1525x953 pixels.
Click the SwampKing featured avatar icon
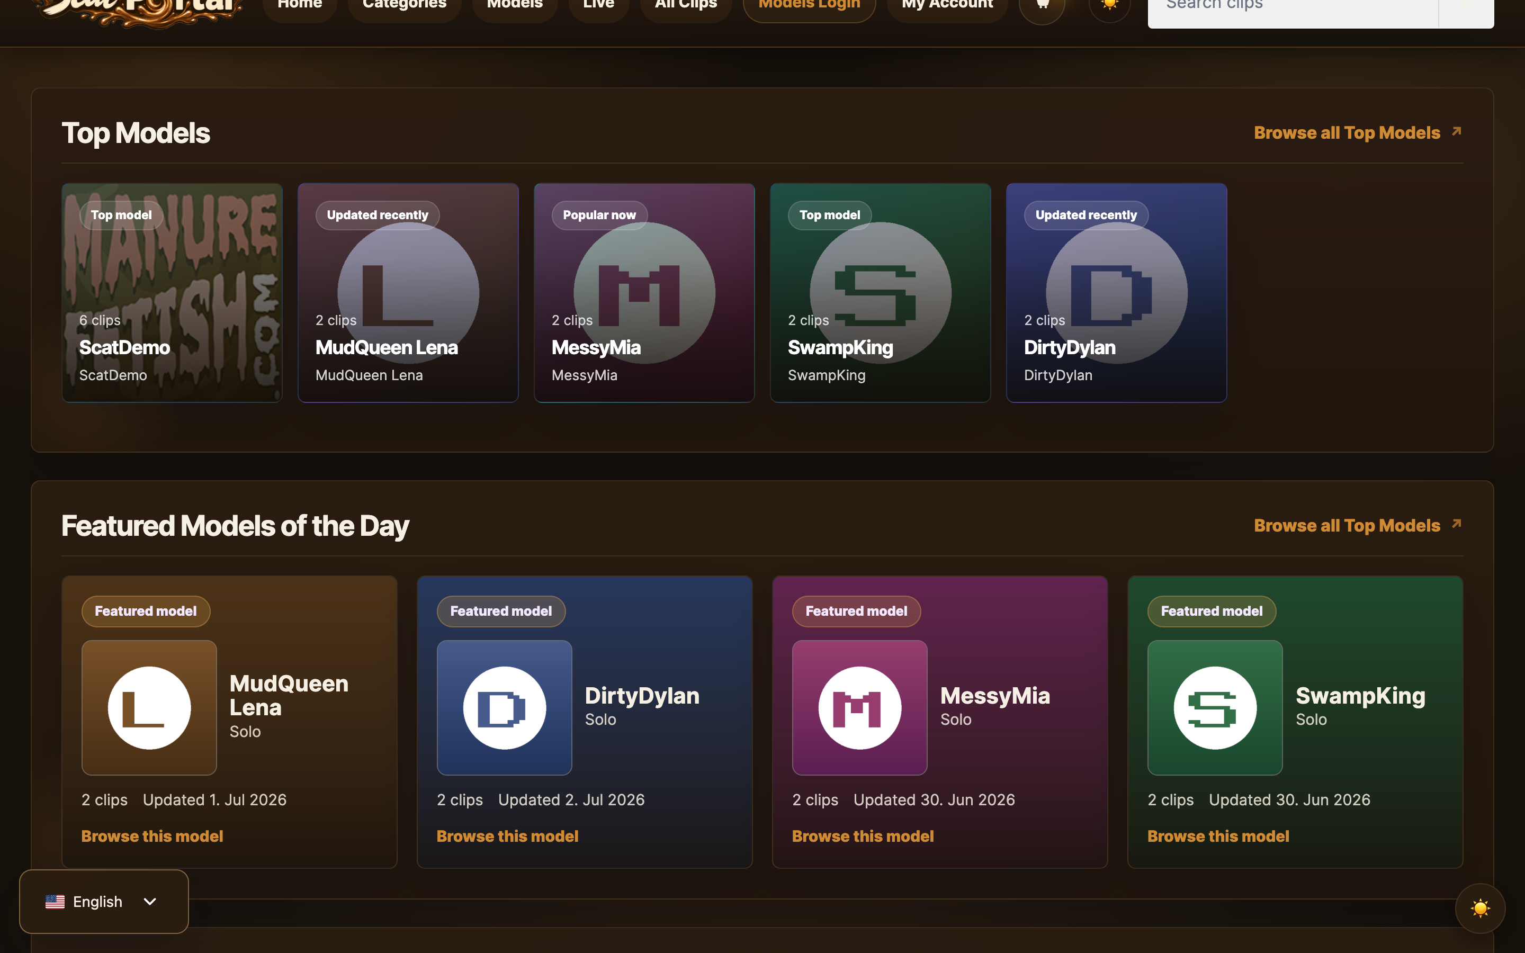[1216, 708]
